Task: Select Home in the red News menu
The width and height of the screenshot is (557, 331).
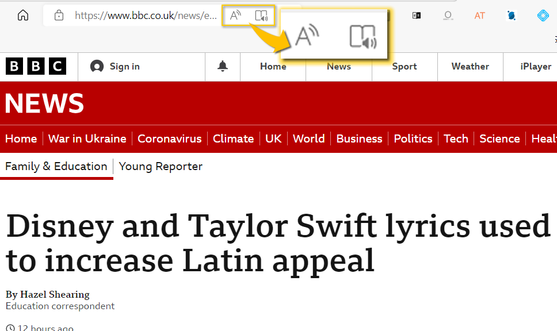Action: pyautogui.click(x=21, y=138)
